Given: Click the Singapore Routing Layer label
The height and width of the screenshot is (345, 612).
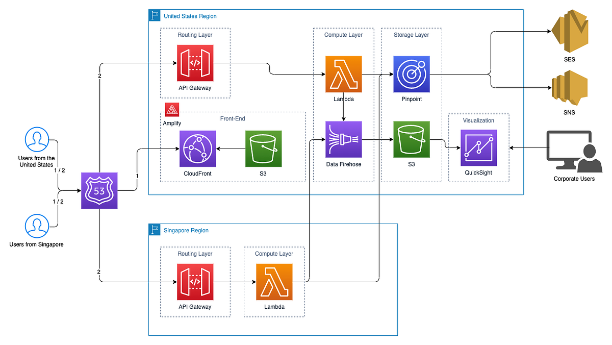Looking at the screenshot, I should tap(195, 254).
